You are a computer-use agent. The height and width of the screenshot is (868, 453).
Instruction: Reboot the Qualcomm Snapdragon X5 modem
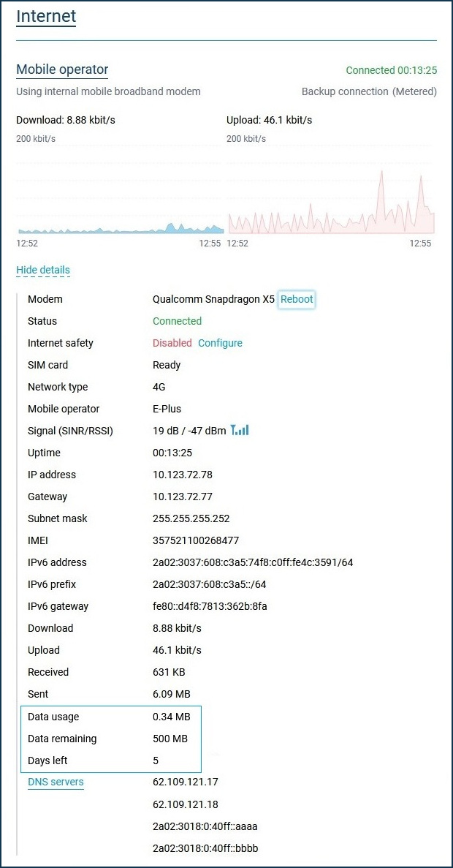pyautogui.click(x=297, y=299)
